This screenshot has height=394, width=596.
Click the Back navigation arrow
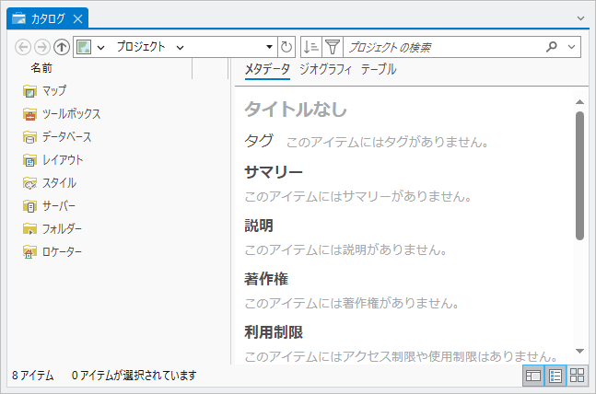point(24,46)
